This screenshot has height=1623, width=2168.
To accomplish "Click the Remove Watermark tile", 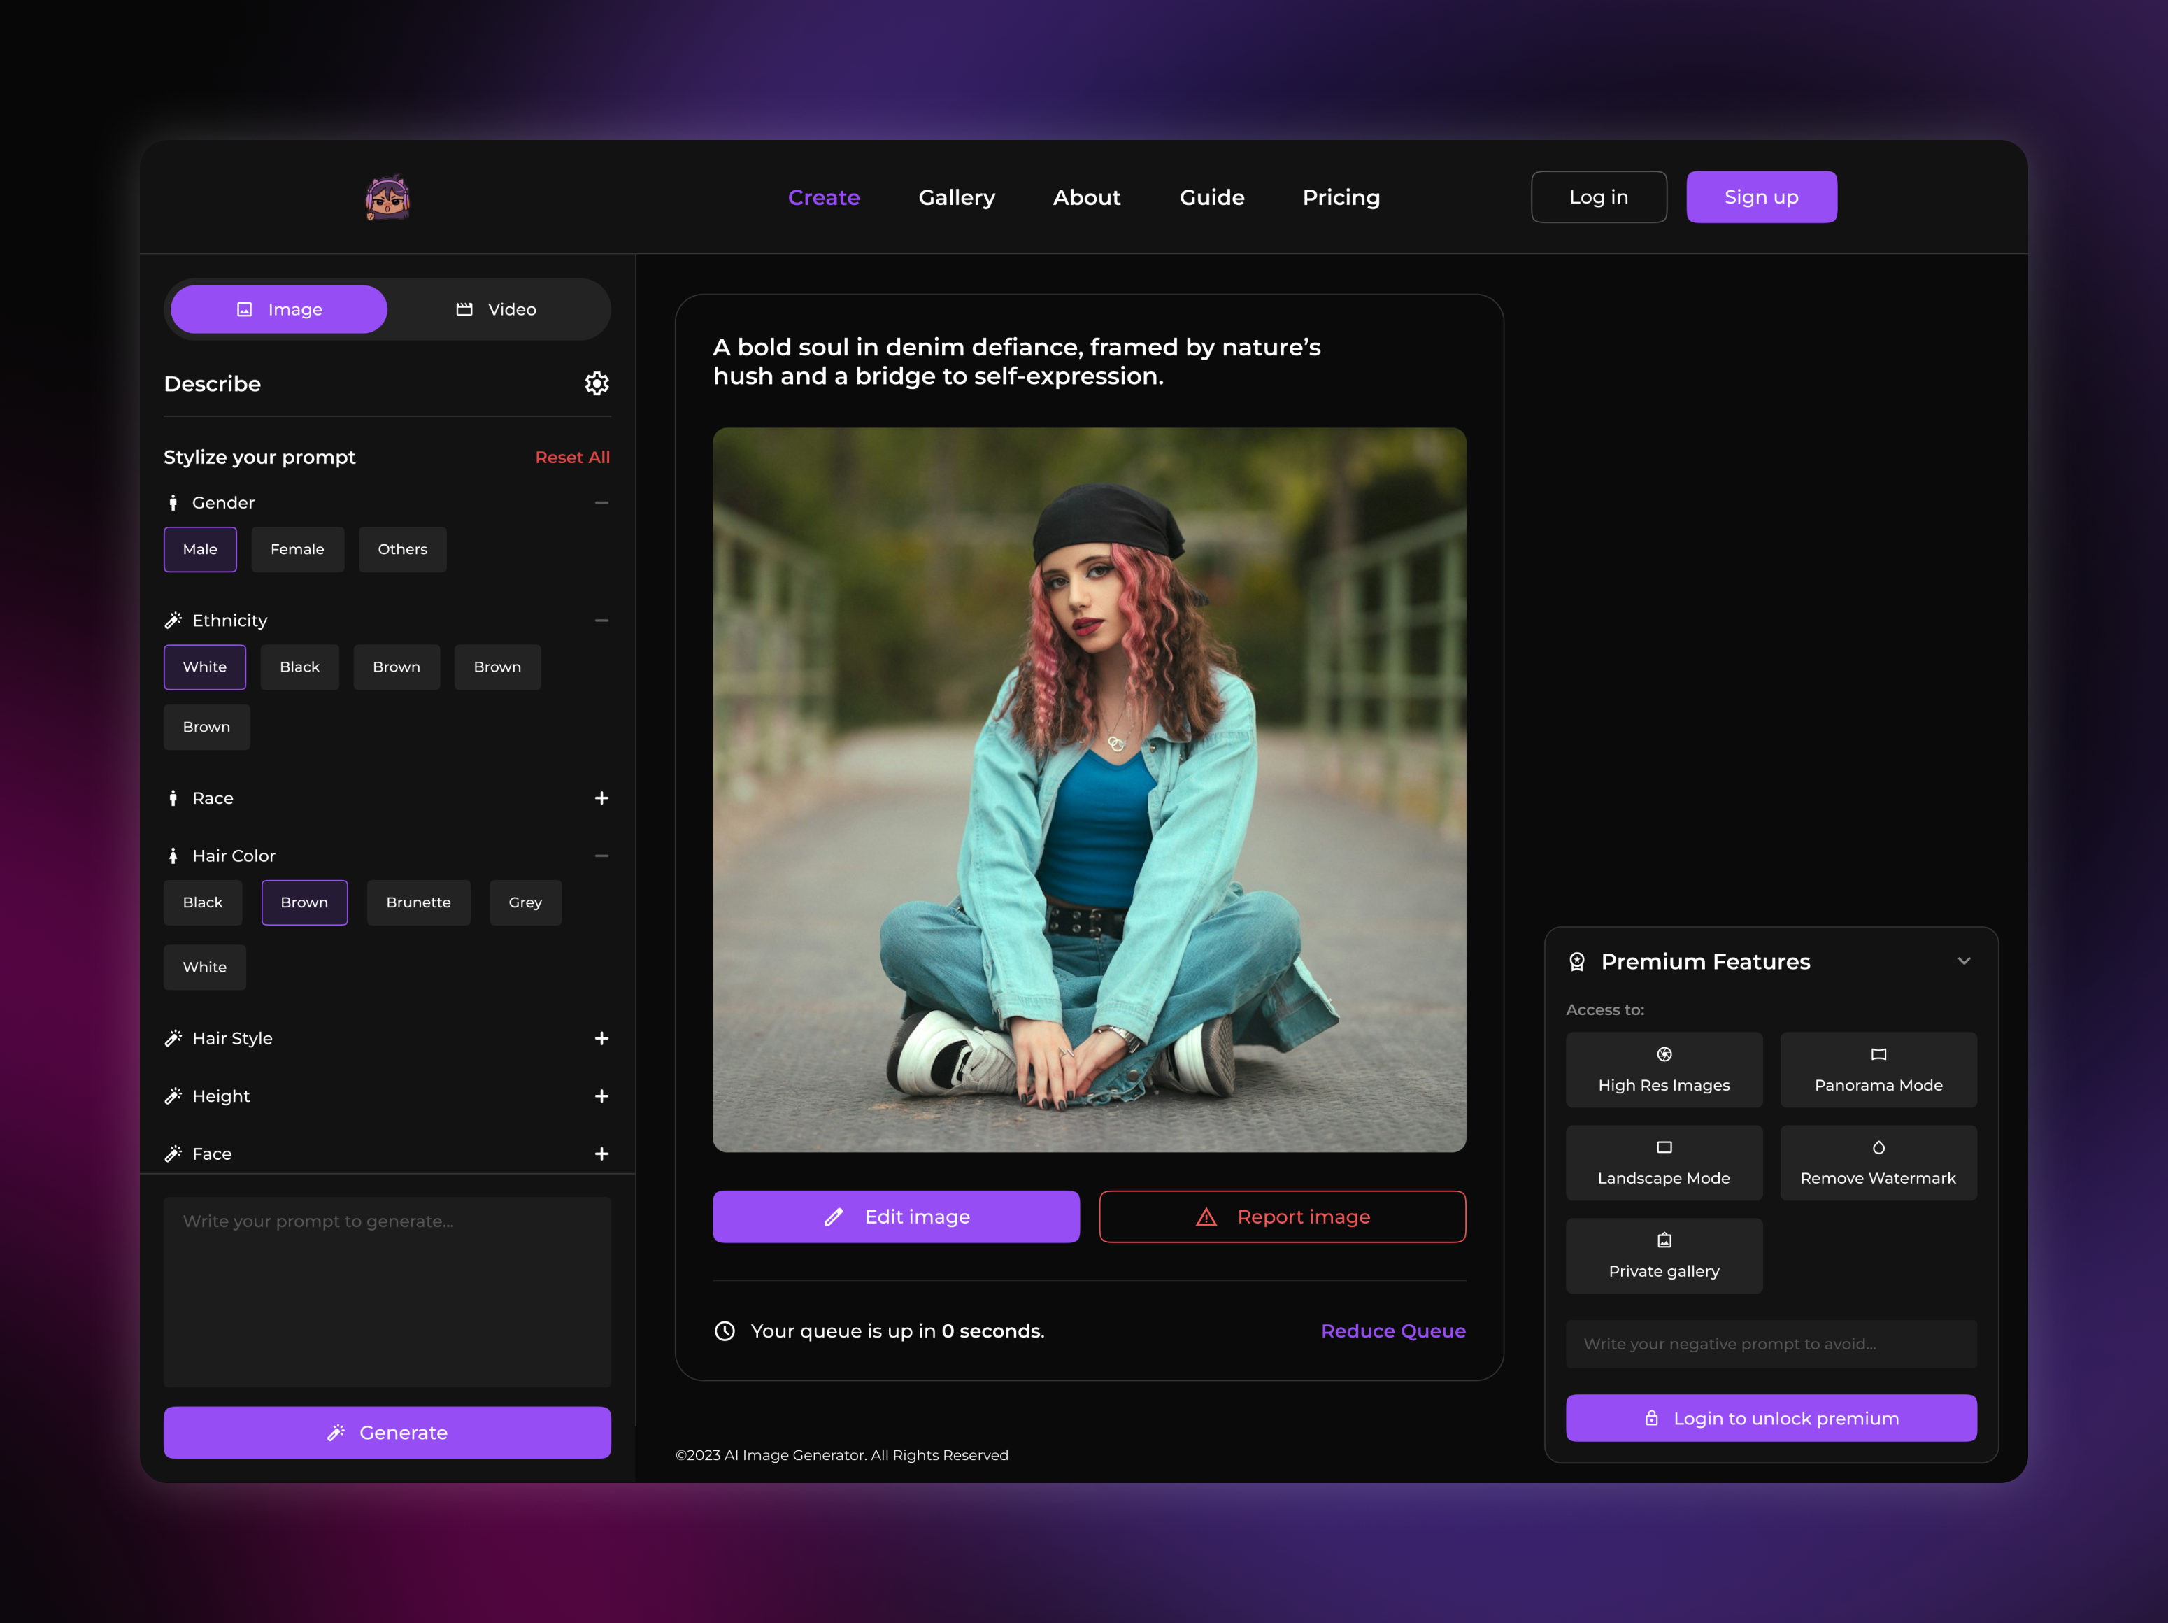I will (x=1877, y=1163).
